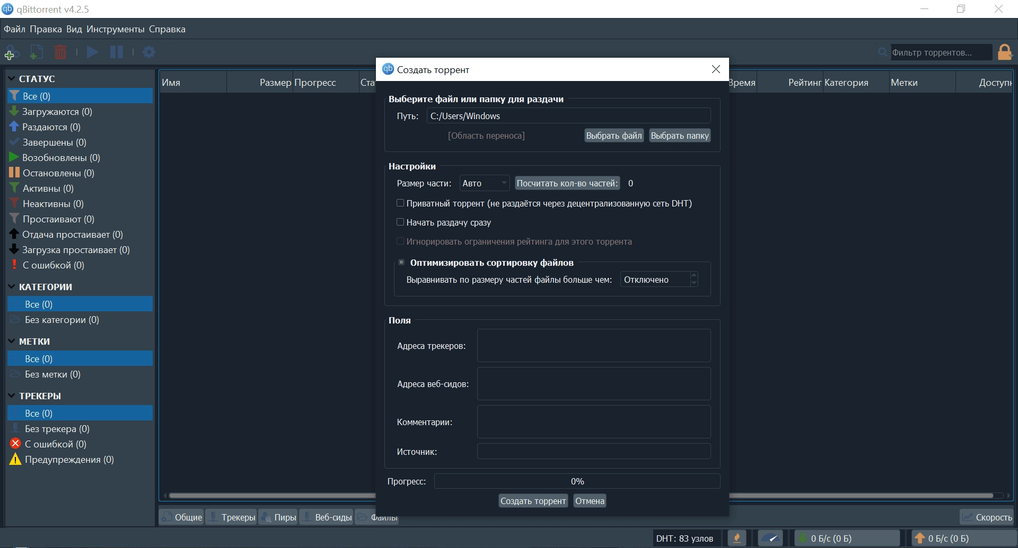
Task: Click the add torrent file toolbar icon
Action: (x=36, y=52)
